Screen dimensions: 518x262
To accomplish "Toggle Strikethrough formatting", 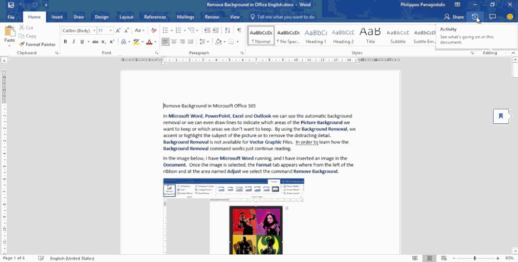I will pos(95,41).
